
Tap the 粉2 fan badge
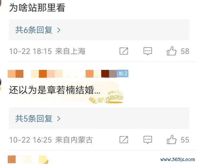pyautogui.click(x=122, y=74)
